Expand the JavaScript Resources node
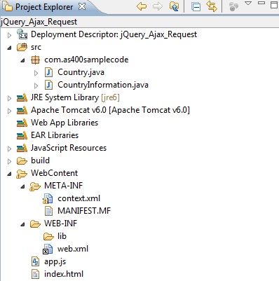This screenshot has width=279, height=281. click(9, 149)
